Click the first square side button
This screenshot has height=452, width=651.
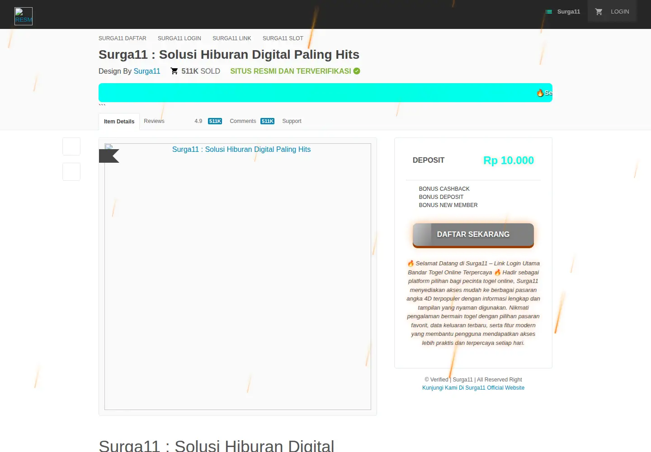click(x=71, y=146)
